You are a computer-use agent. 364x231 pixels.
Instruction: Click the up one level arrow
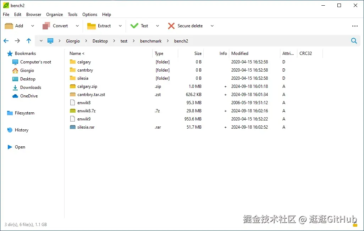tap(29, 41)
